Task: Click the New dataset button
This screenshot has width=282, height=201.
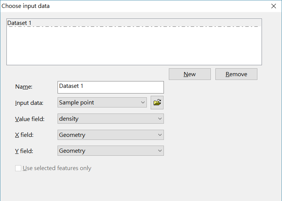Action: [x=190, y=74]
